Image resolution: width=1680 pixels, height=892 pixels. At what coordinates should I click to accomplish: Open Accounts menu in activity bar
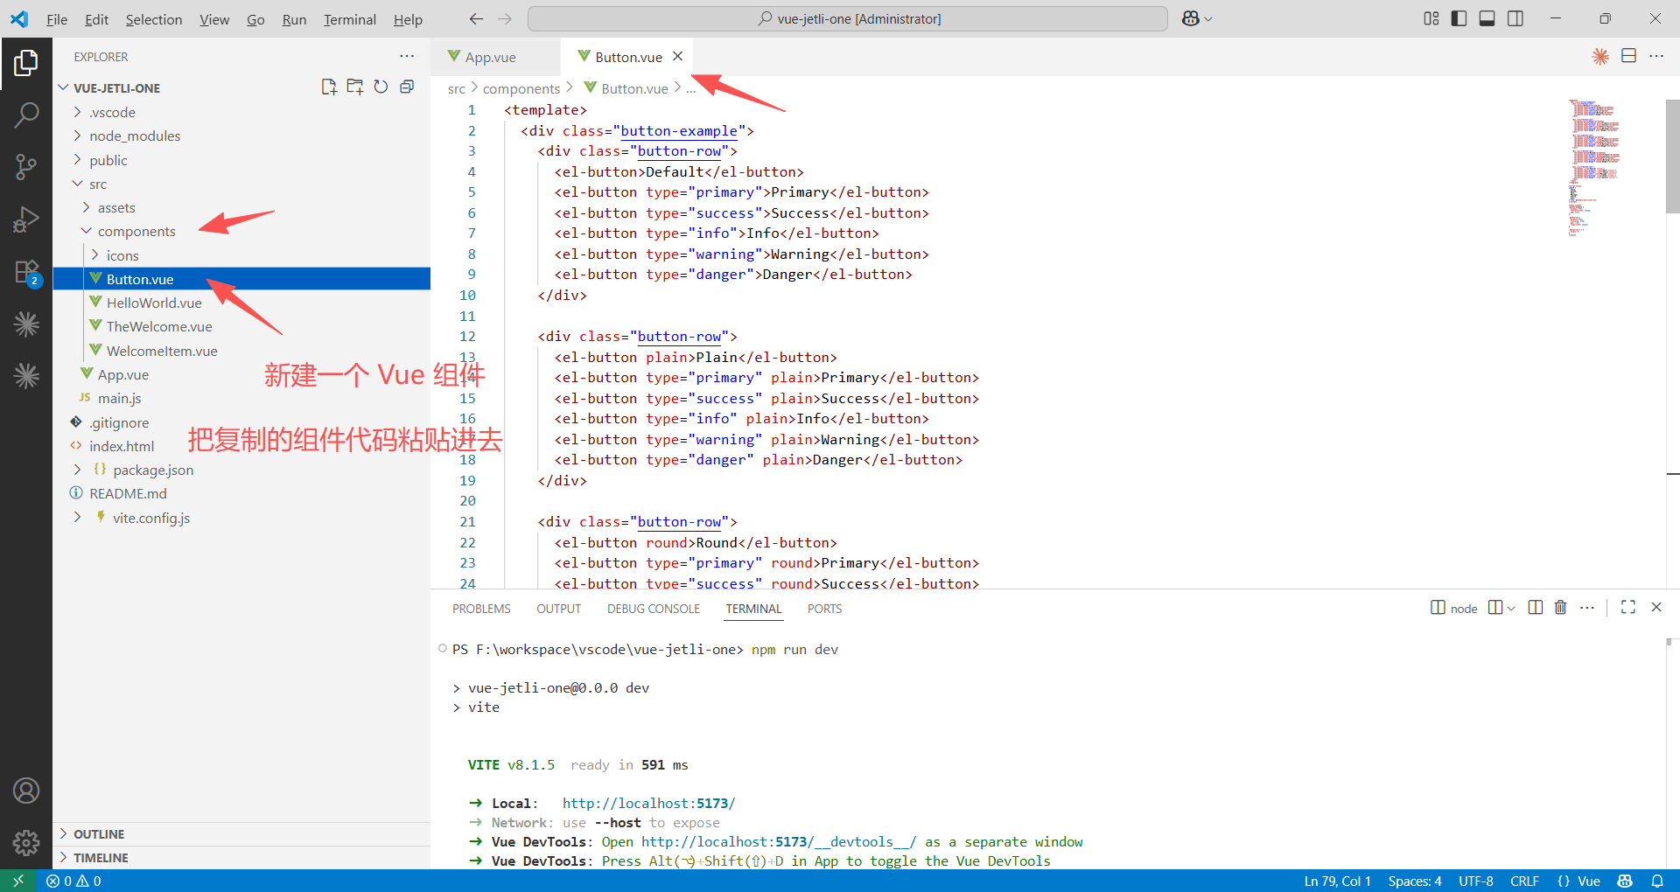(x=26, y=791)
